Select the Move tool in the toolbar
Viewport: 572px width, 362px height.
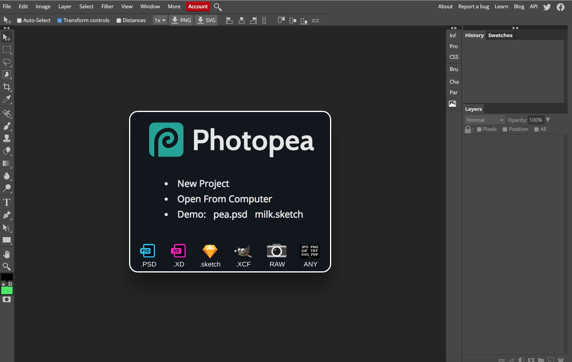coord(7,37)
